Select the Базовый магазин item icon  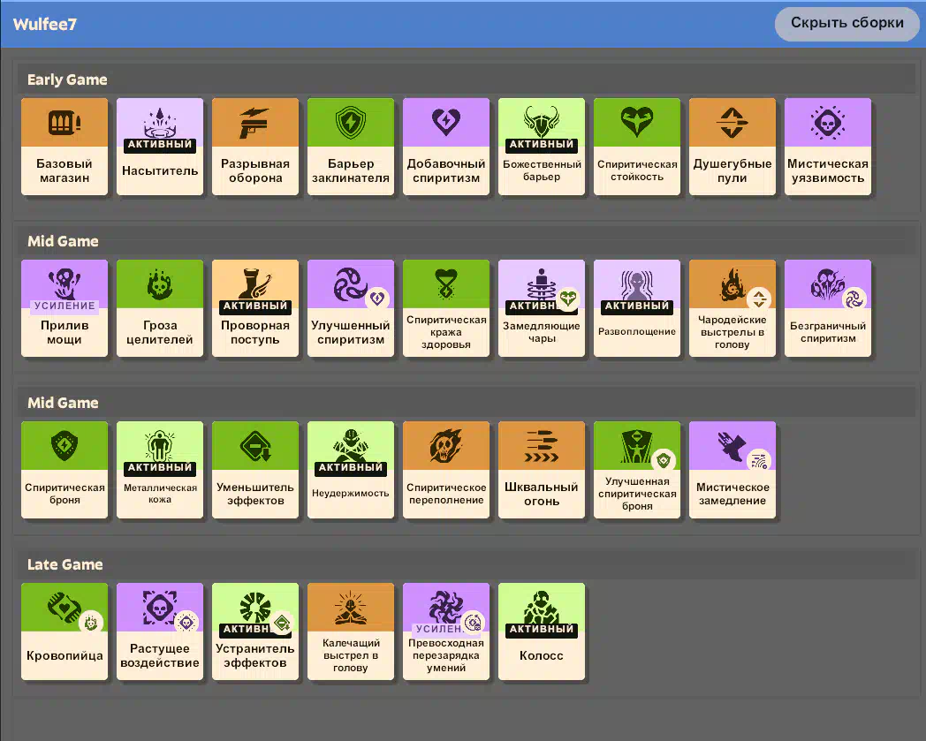click(x=65, y=122)
